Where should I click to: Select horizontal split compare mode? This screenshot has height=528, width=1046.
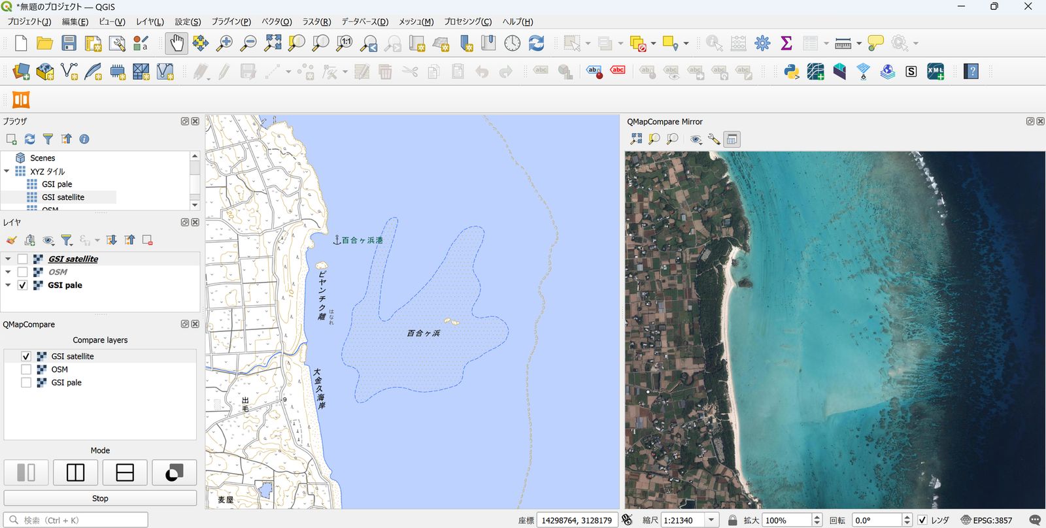[x=125, y=472]
